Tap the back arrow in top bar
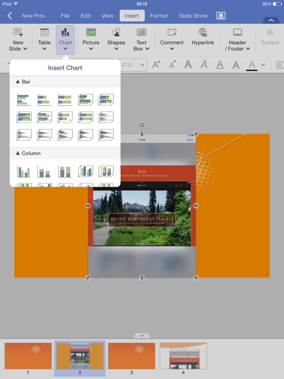Image resolution: width=284 pixels, height=379 pixels. tap(10, 16)
